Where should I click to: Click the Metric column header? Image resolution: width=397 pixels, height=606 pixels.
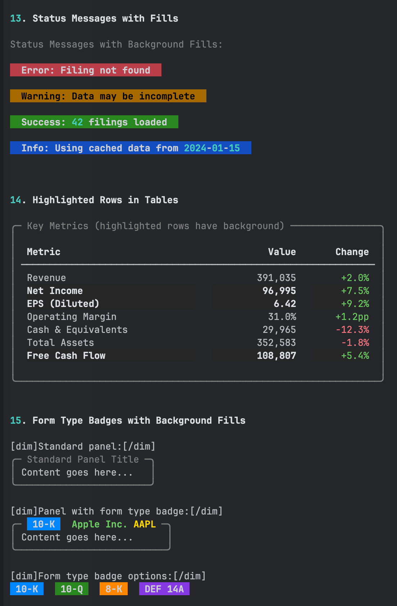(44, 252)
